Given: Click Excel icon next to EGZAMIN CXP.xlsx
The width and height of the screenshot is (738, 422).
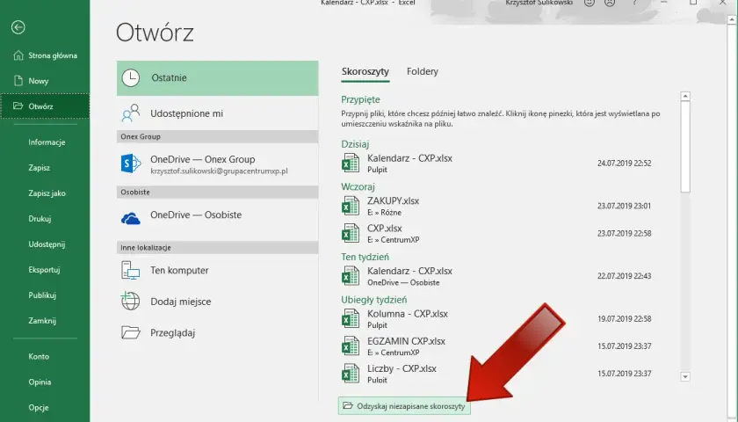Looking at the screenshot, I should click(x=351, y=346).
